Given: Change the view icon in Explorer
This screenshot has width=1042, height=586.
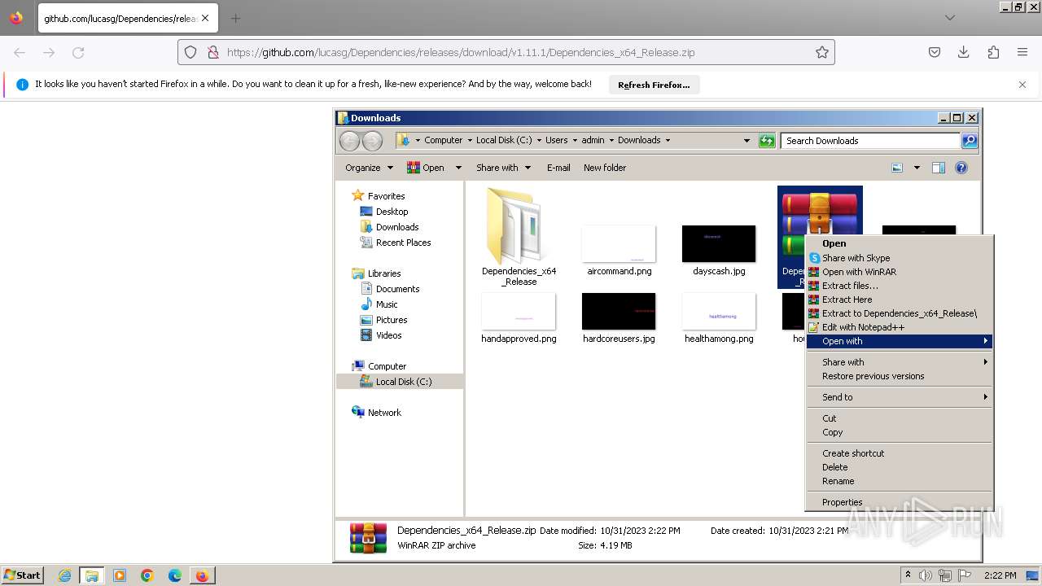Looking at the screenshot, I should click(x=897, y=168).
